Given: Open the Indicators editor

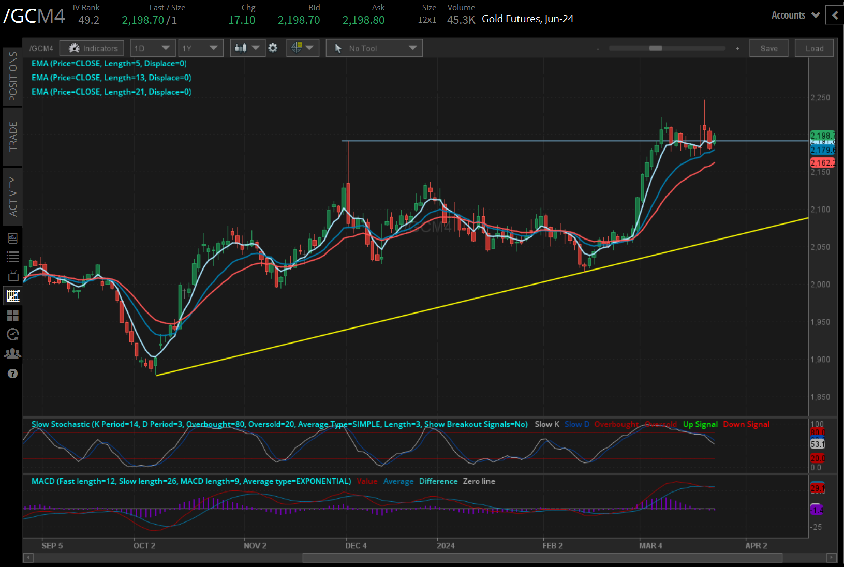Looking at the screenshot, I should 92,48.
